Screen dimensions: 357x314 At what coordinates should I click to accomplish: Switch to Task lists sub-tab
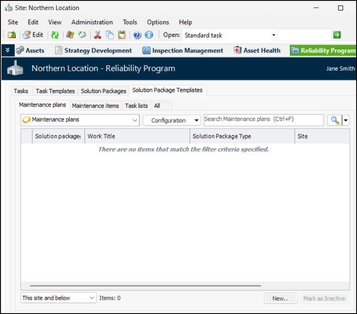[x=136, y=106]
